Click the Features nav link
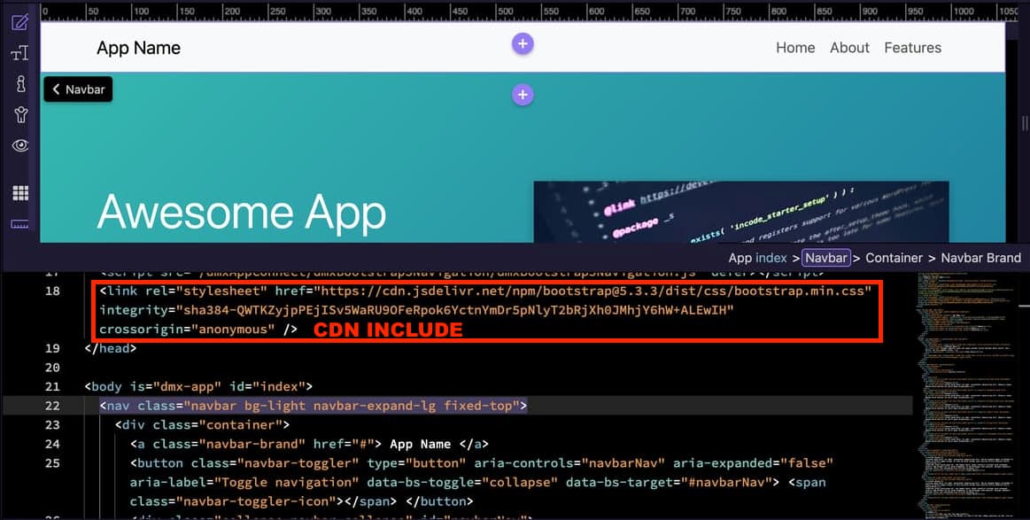Viewport: 1030px width, 520px height. tap(912, 48)
